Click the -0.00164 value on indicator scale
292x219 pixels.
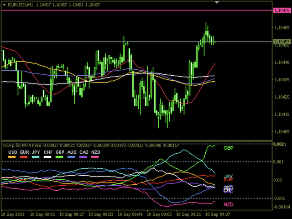282,207
